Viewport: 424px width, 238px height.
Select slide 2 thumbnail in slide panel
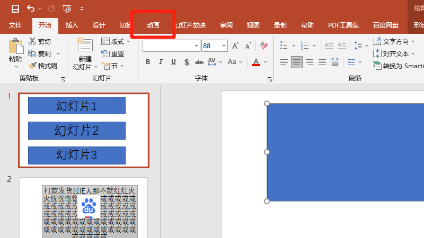(84, 208)
